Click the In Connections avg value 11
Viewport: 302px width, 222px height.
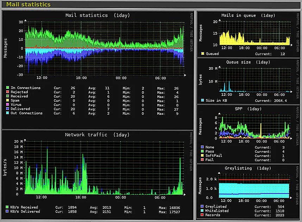[107, 88]
